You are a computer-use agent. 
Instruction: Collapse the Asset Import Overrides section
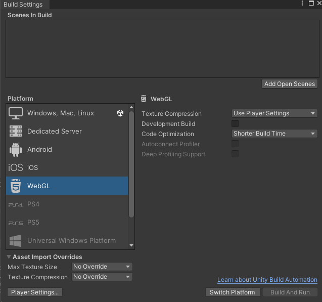(x=9, y=257)
